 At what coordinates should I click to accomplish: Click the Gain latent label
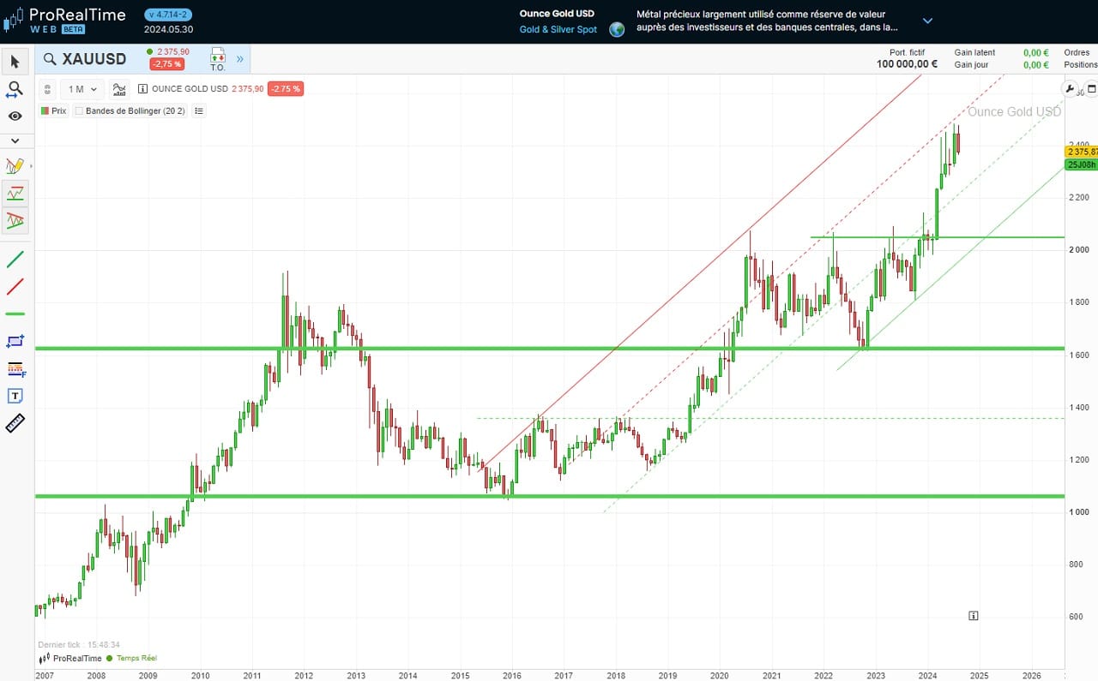coord(974,53)
